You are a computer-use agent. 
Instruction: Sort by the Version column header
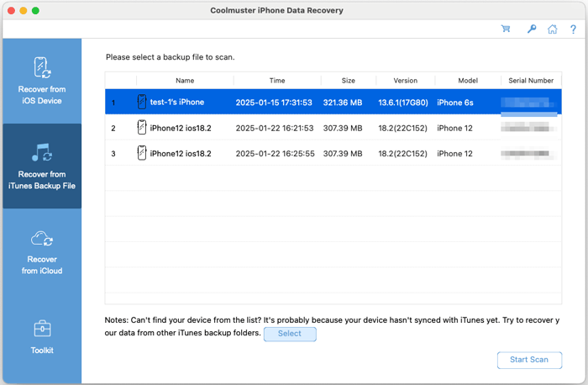[406, 81]
